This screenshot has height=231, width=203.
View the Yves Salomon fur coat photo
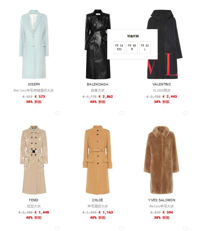coord(161,160)
